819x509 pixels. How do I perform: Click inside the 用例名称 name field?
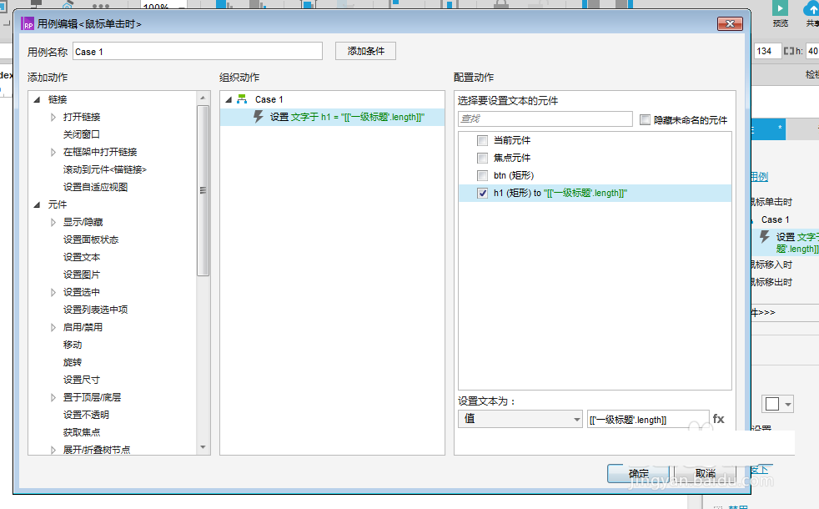click(196, 50)
